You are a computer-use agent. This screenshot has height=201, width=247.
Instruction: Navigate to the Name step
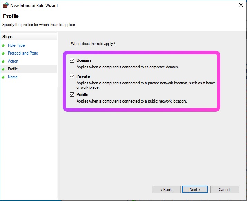(12, 77)
